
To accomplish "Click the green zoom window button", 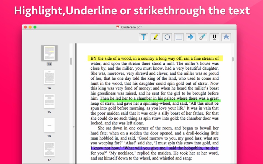I will [x=35, y=27].
